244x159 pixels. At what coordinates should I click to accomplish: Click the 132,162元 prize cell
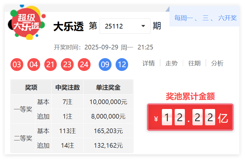[108, 145]
